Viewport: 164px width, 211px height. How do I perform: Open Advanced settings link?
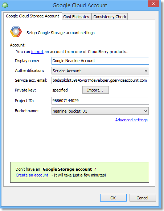click(x=131, y=120)
